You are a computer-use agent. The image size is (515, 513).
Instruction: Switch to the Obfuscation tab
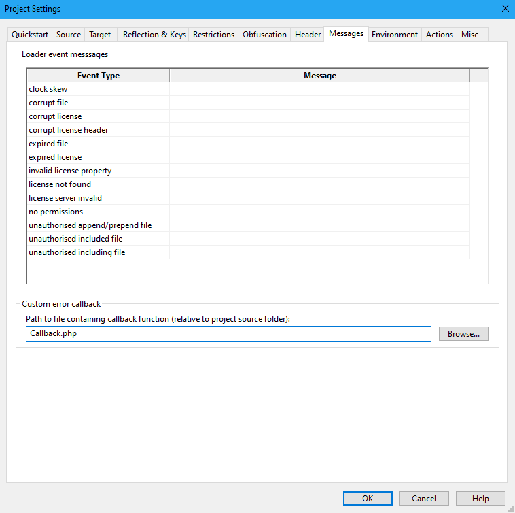point(264,35)
